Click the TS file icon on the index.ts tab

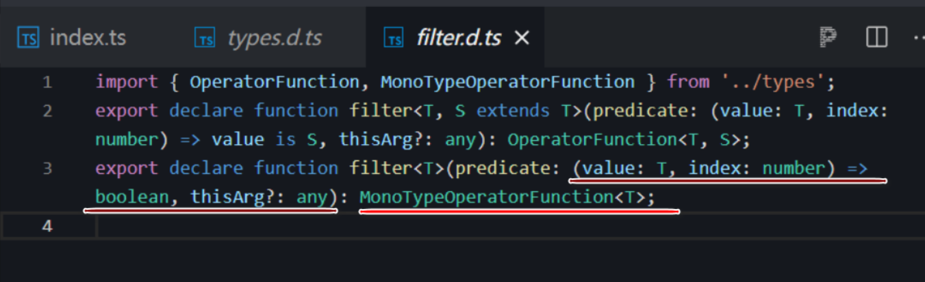coord(28,38)
